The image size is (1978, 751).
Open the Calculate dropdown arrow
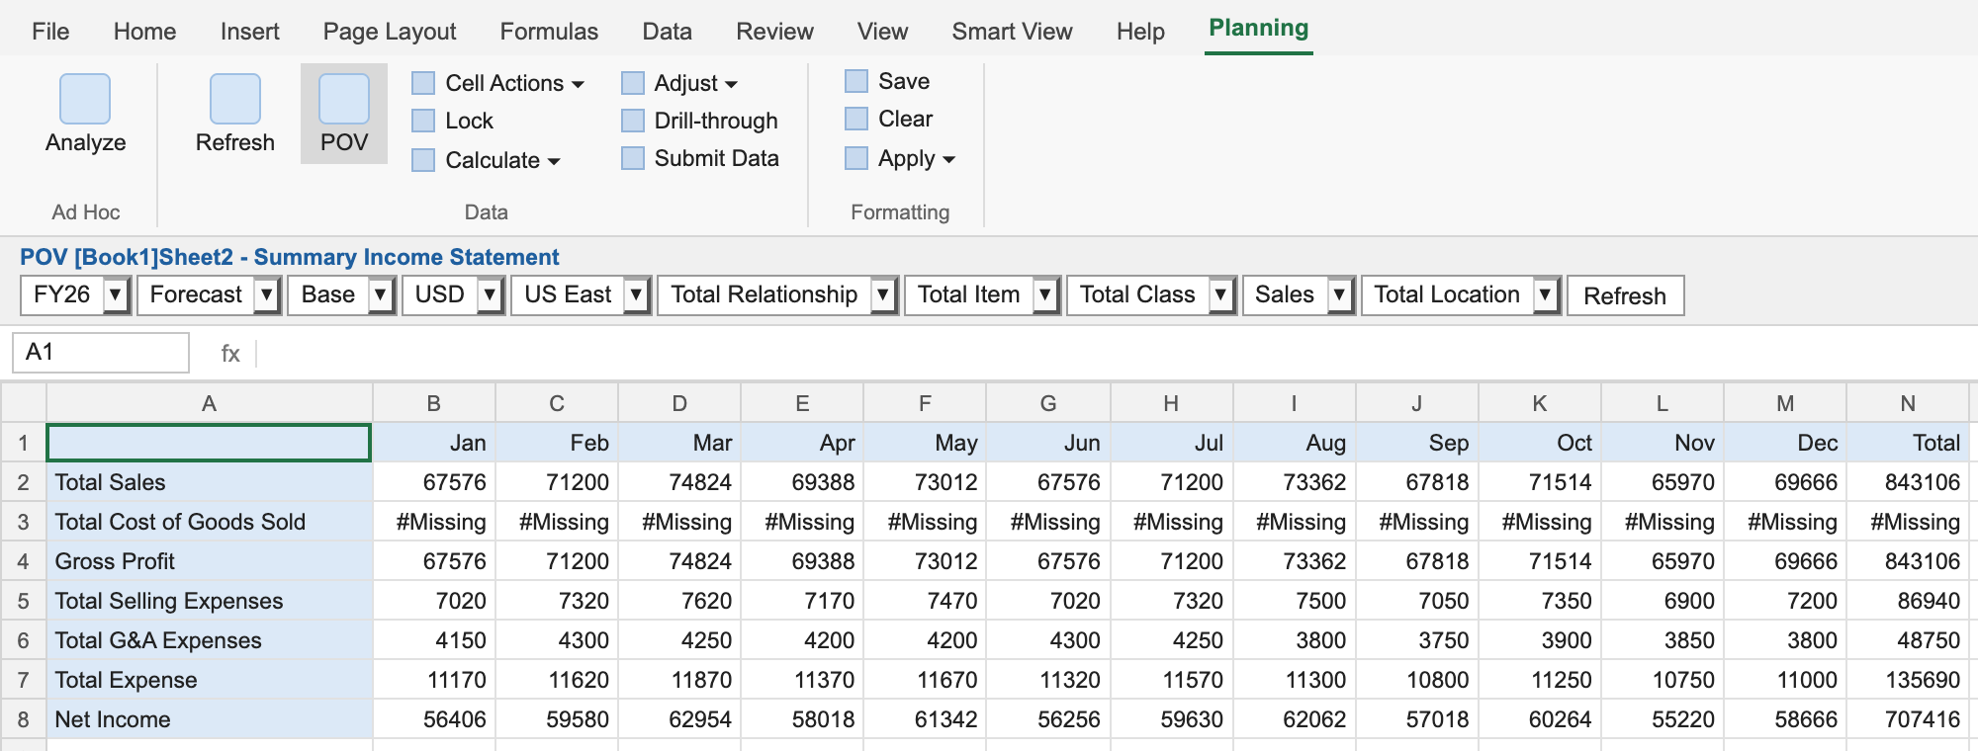[554, 161]
